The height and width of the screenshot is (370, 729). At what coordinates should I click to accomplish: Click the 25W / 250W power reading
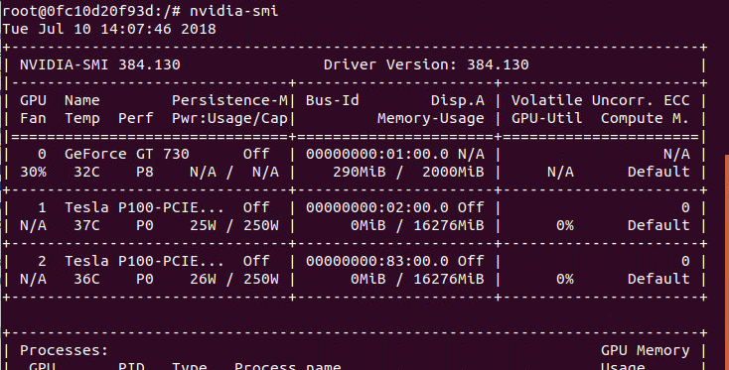point(234,225)
